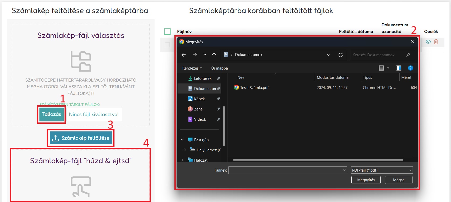This screenshot has width=451, height=202.
Task: Tick the checkbox in the first uploaded-file row
Action: 167,45
